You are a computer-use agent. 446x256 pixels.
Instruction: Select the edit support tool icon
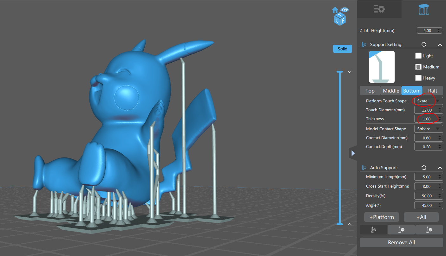pos(429,230)
